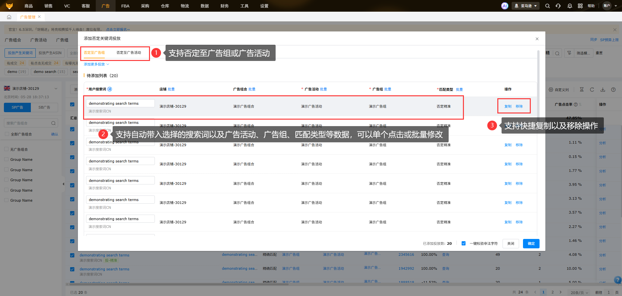Click 确定 to confirm
Screen dimensions: 622x296
click(531, 243)
